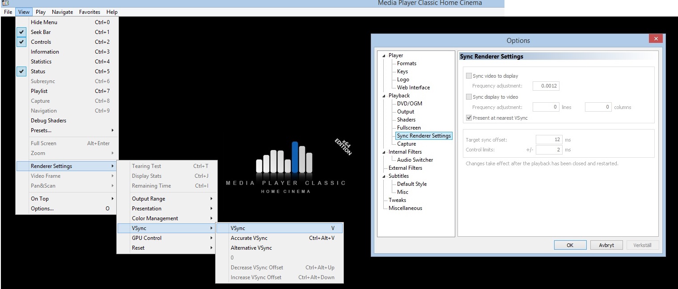Image resolution: width=678 pixels, height=289 pixels.
Task: Select Default Style in Options tree
Action: coord(412,184)
